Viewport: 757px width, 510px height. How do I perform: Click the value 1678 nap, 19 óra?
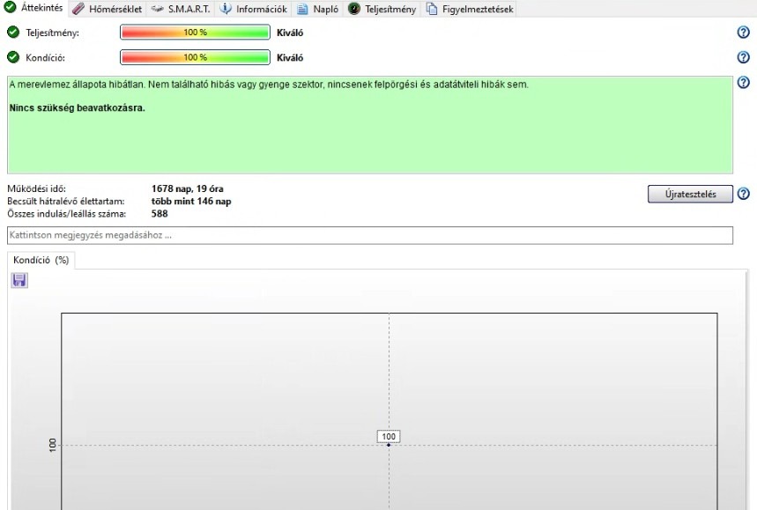coord(188,188)
